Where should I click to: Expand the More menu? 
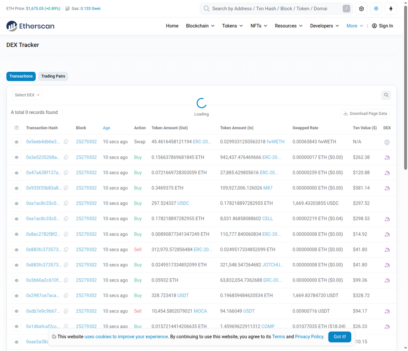[x=355, y=26]
